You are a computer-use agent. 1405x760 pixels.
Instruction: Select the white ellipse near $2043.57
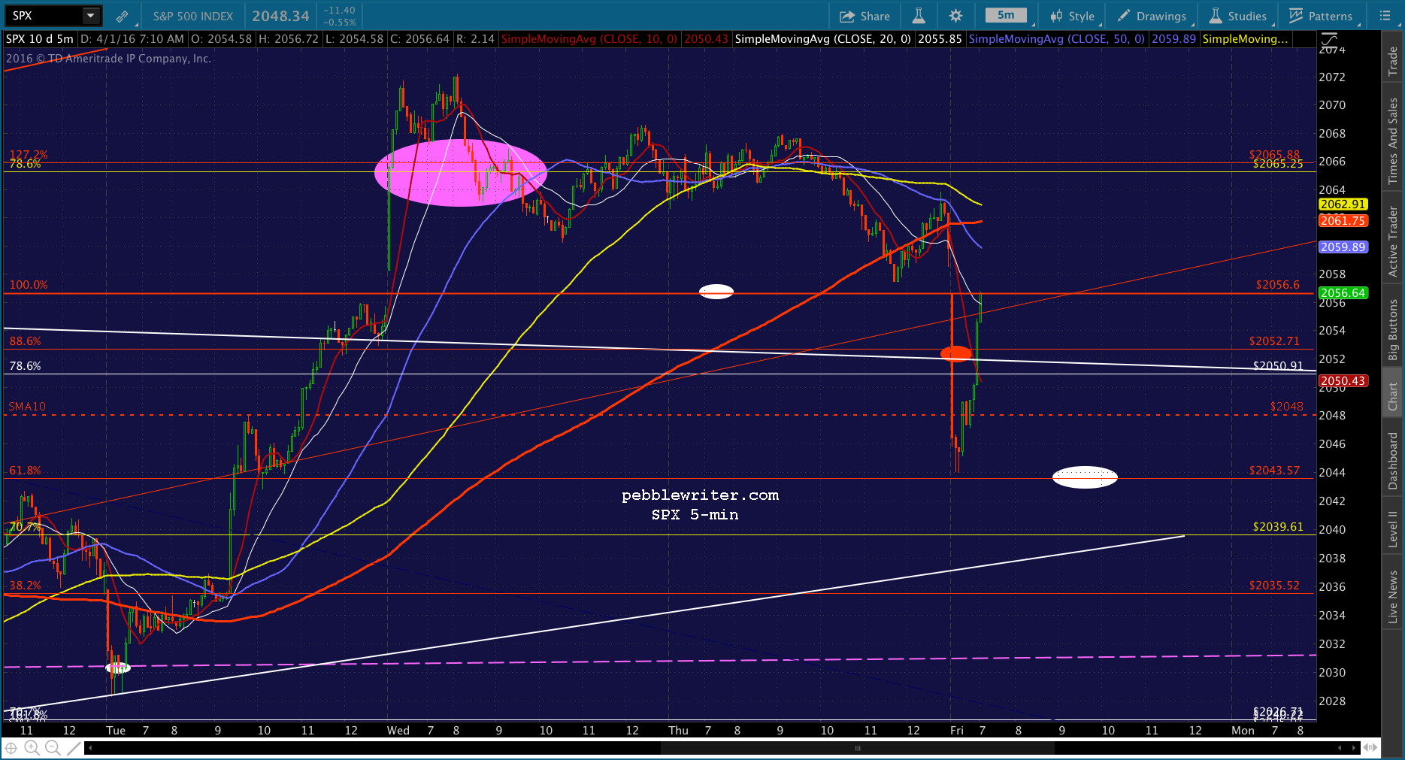1085,477
